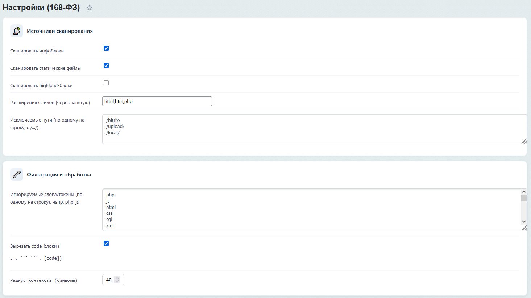531x298 pixels.
Task: Click the scroll-down arrow in the ignored words list
Action: coord(524,222)
